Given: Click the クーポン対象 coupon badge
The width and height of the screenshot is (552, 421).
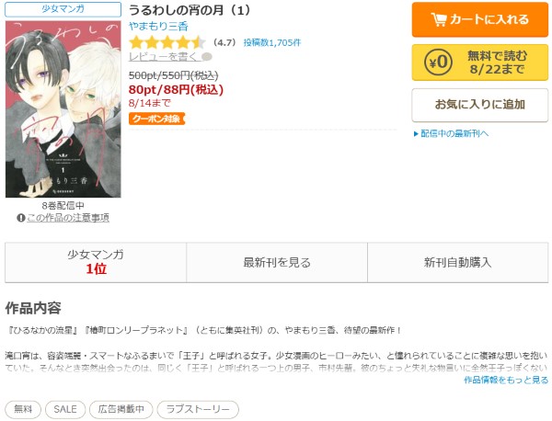Looking at the screenshot, I should [x=156, y=119].
